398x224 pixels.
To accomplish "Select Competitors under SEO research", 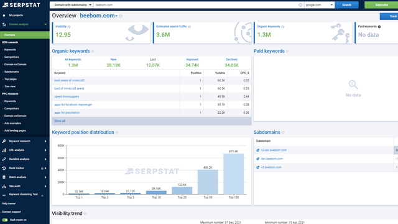I will [11, 57].
